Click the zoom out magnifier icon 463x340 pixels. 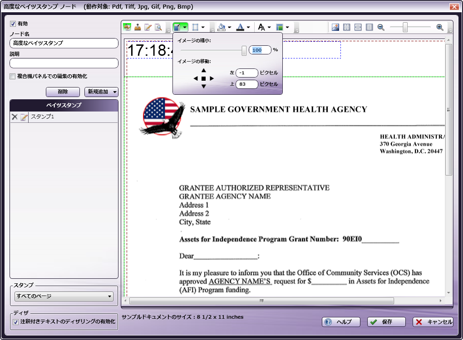pyautogui.click(x=381, y=27)
